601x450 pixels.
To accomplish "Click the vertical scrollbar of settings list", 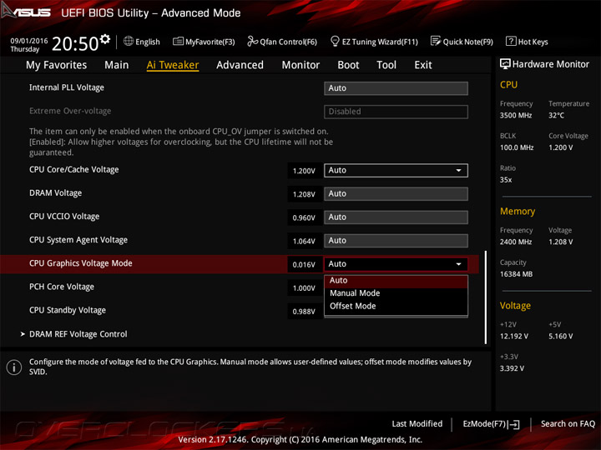I will click(x=486, y=297).
